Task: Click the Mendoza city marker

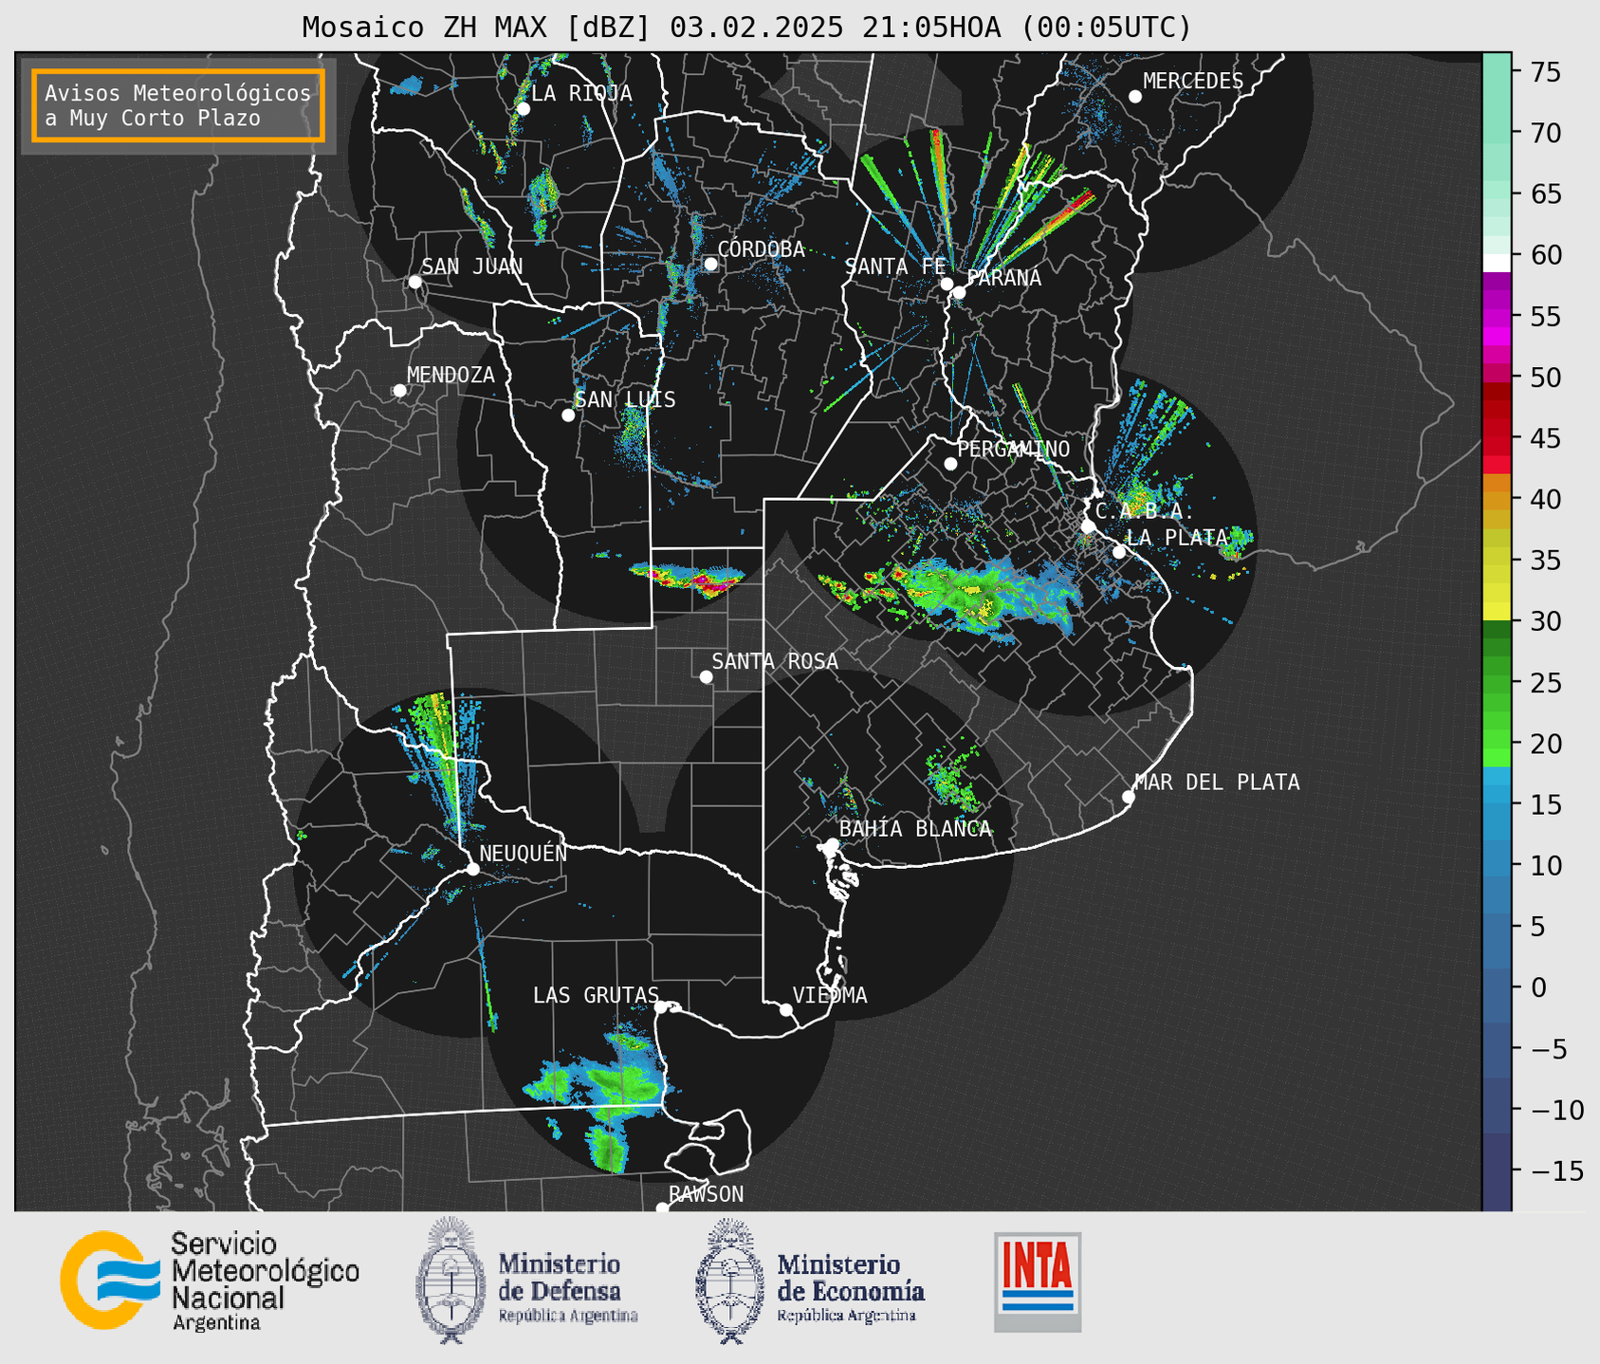Action: coord(400,391)
